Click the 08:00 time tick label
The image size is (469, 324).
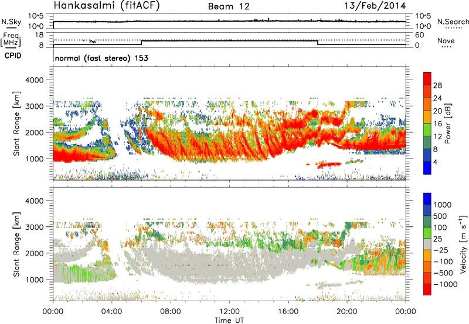point(171,312)
